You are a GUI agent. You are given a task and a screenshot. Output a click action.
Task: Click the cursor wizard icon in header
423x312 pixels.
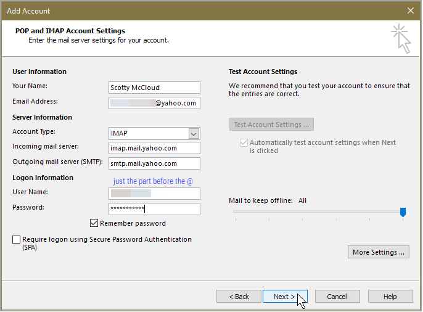tap(400, 38)
